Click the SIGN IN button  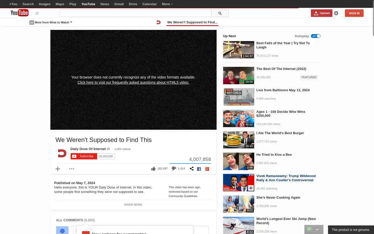[x=354, y=13]
